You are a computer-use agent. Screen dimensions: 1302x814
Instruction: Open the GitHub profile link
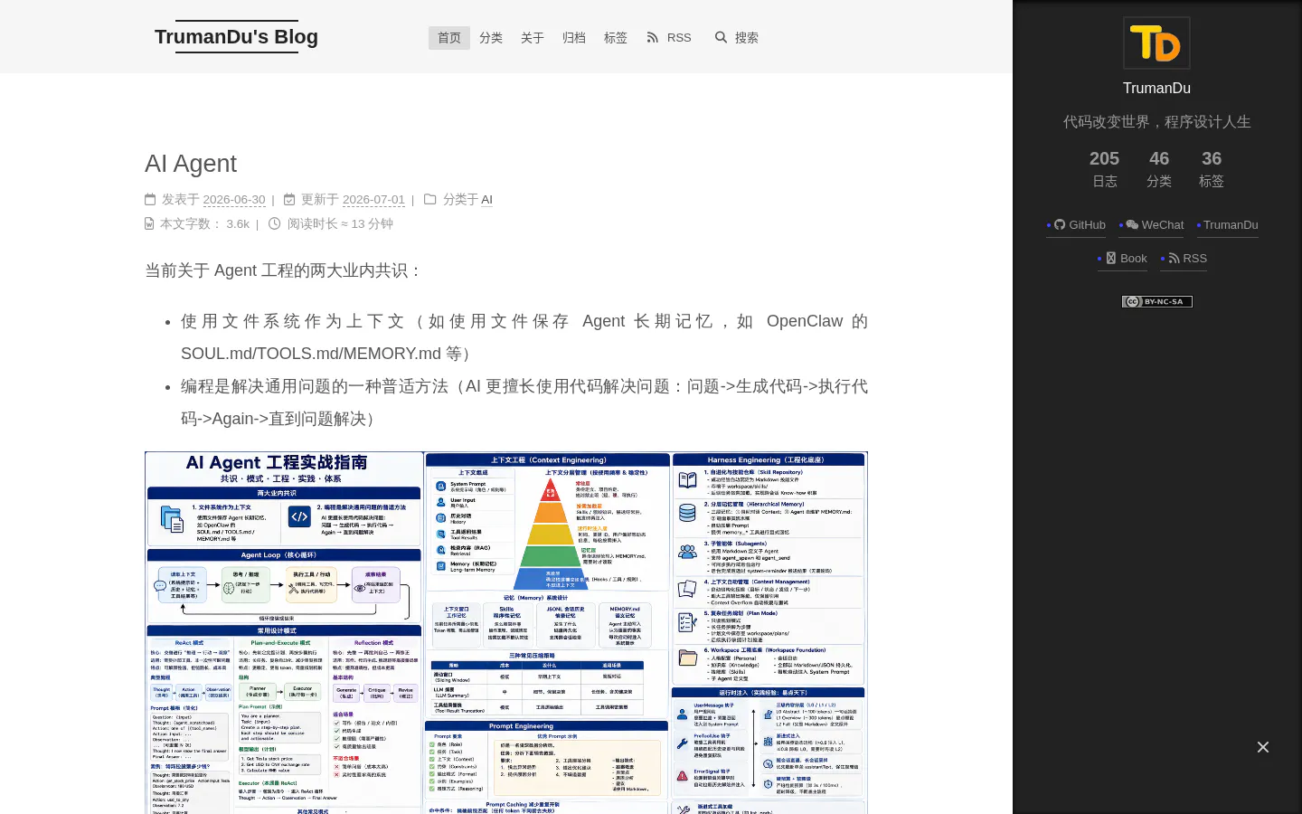(1076, 225)
